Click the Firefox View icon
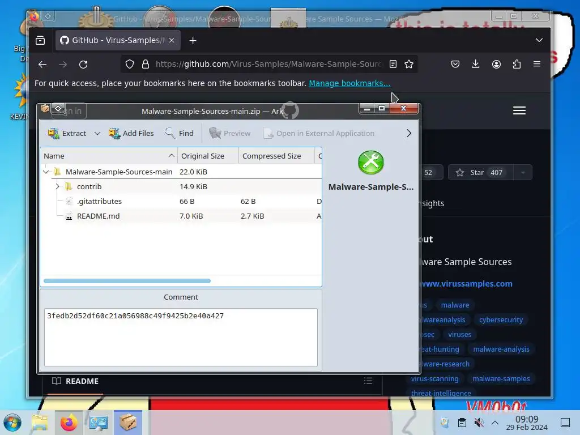This screenshot has height=435, width=580. click(40, 40)
